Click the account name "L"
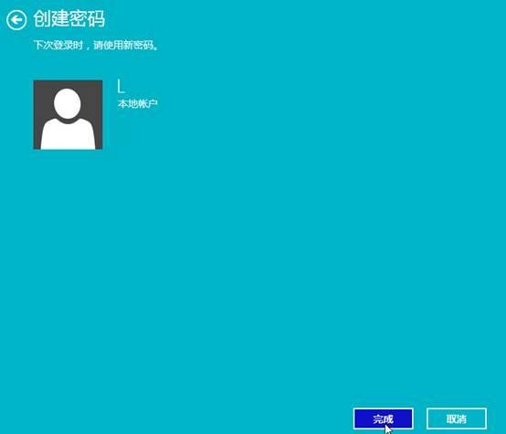This screenshot has height=434, width=506. pos(121,86)
